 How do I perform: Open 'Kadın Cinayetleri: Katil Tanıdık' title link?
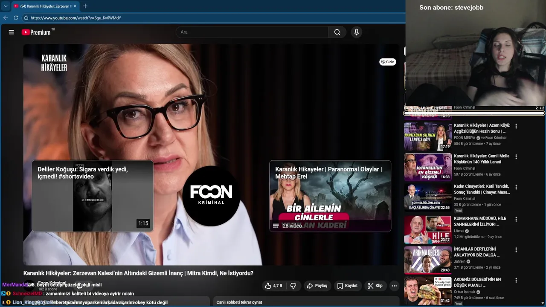tap(482, 189)
